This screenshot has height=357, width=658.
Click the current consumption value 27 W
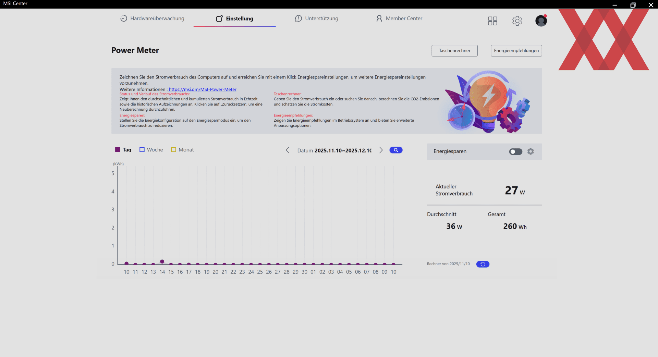pyautogui.click(x=515, y=190)
